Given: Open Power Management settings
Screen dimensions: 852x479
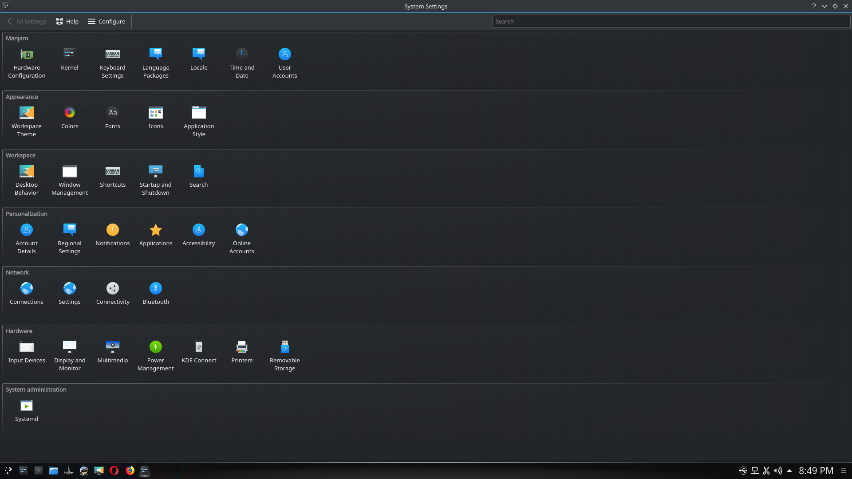Looking at the screenshot, I should click(156, 356).
